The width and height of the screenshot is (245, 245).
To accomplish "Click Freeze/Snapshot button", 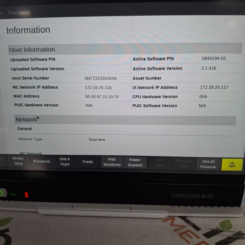I will (x=135, y=162).
